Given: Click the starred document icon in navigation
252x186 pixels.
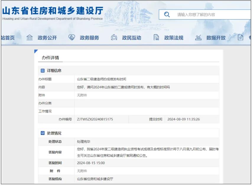Looking at the screenshot, I should [x=240, y=37].
